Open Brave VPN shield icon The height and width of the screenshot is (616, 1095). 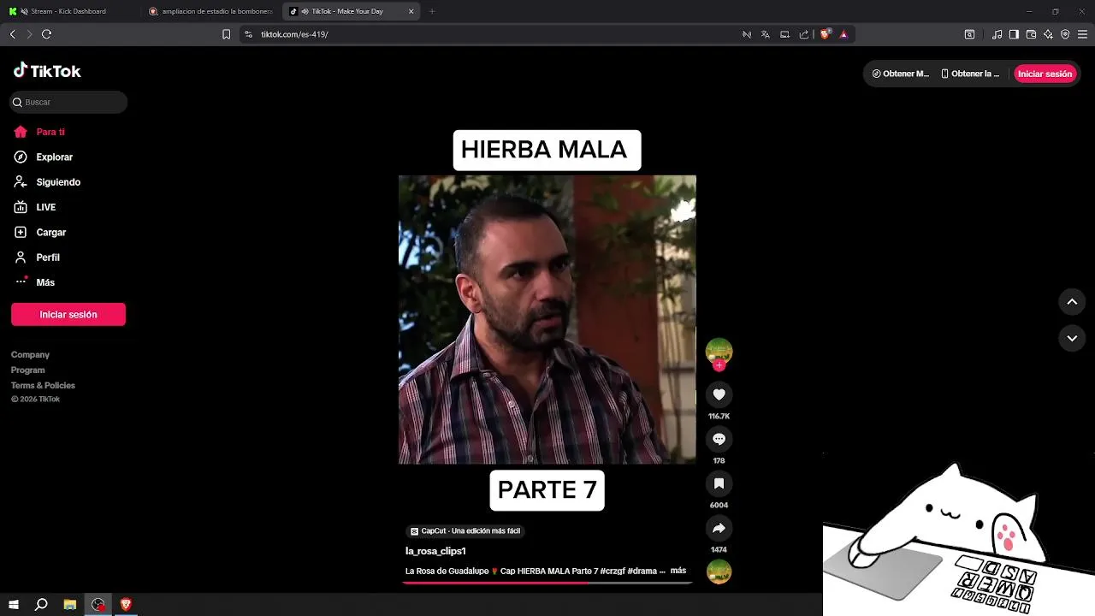pos(1065,34)
